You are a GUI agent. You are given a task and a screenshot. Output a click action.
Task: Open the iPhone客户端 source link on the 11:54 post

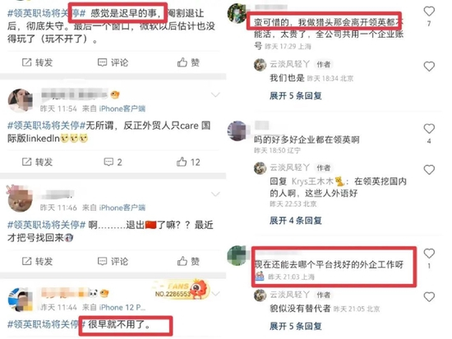(x=122, y=108)
